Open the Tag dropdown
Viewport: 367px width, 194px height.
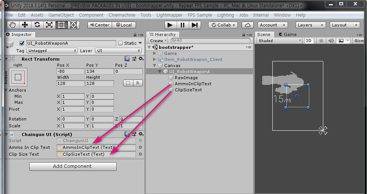coord(52,51)
